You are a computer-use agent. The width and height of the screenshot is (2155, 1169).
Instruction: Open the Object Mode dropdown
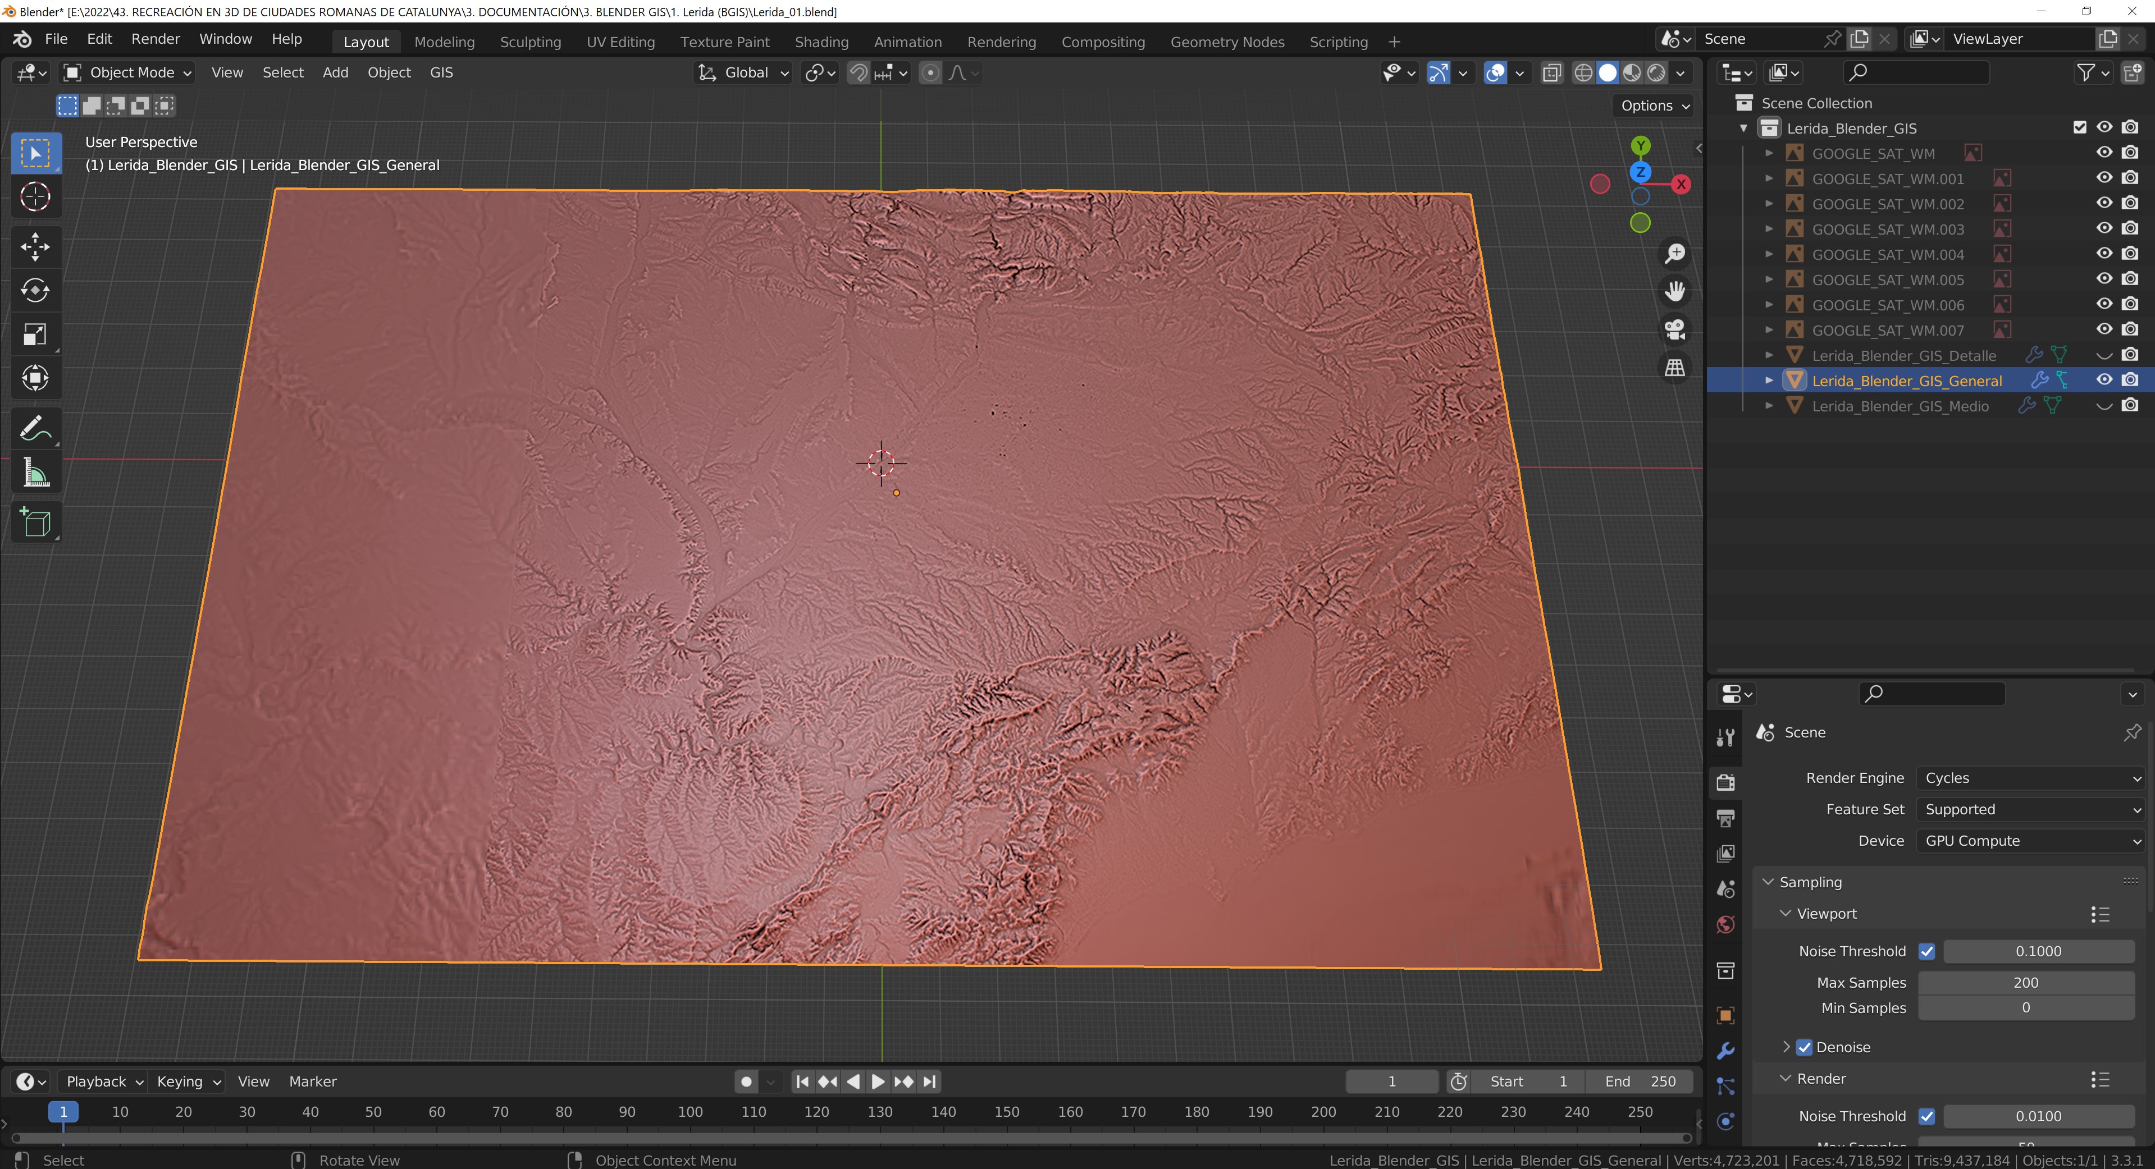pos(129,73)
